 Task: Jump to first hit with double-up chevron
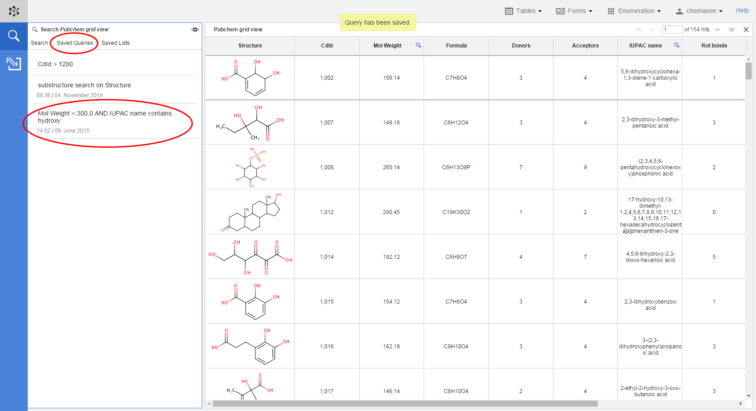pyautogui.click(x=638, y=30)
